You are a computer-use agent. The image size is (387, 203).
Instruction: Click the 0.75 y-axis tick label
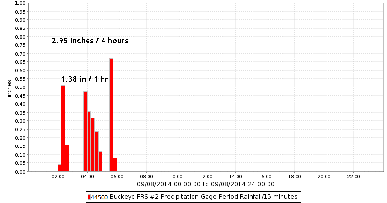click(20, 45)
